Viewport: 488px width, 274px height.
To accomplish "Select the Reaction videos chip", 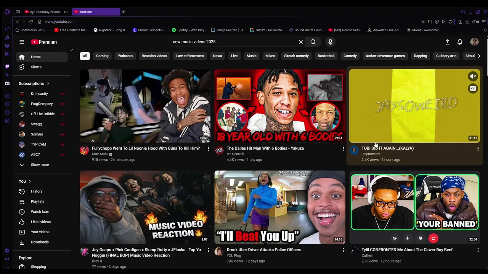I will [154, 56].
